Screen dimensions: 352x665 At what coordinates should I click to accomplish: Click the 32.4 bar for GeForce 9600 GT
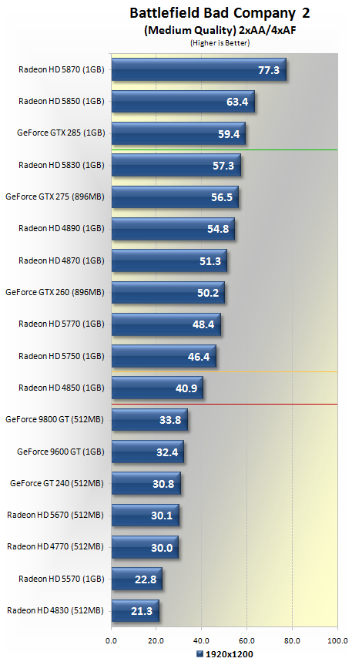click(148, 452)
